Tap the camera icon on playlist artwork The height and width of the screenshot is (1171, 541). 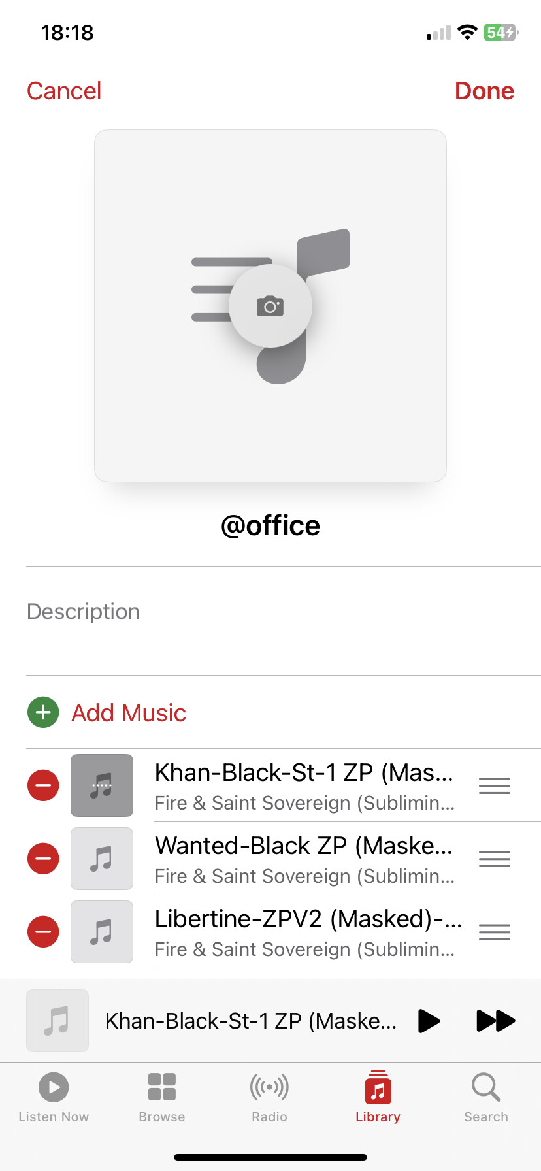pyautogui.click(x=270, y=306)
